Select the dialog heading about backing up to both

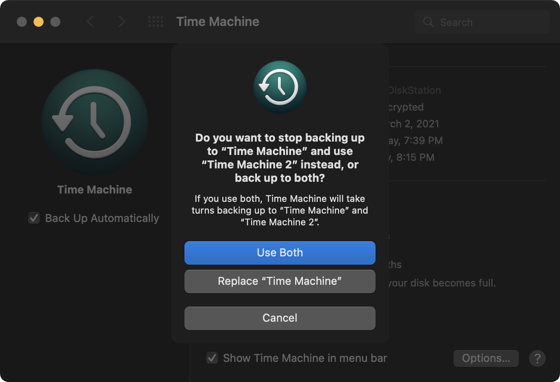280,158
